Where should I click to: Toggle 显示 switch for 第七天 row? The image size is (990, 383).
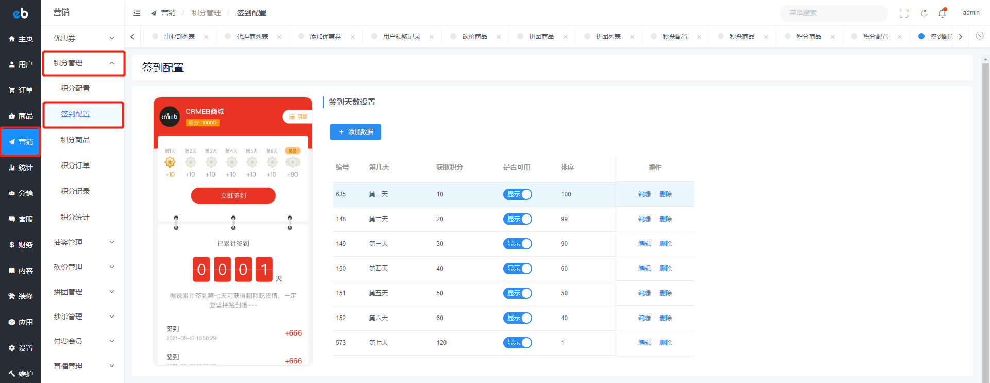click(517, 343)
